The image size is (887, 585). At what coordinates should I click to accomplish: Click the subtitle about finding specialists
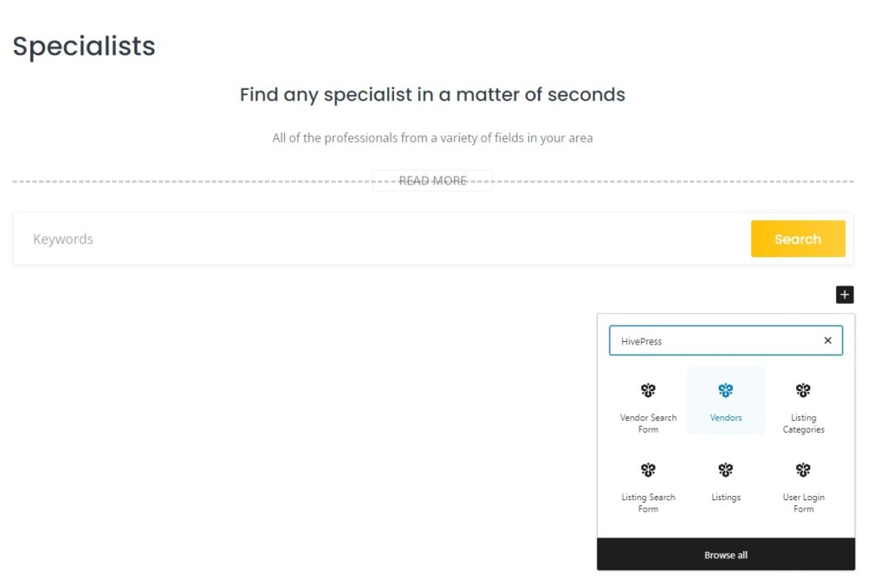point(432,94)
